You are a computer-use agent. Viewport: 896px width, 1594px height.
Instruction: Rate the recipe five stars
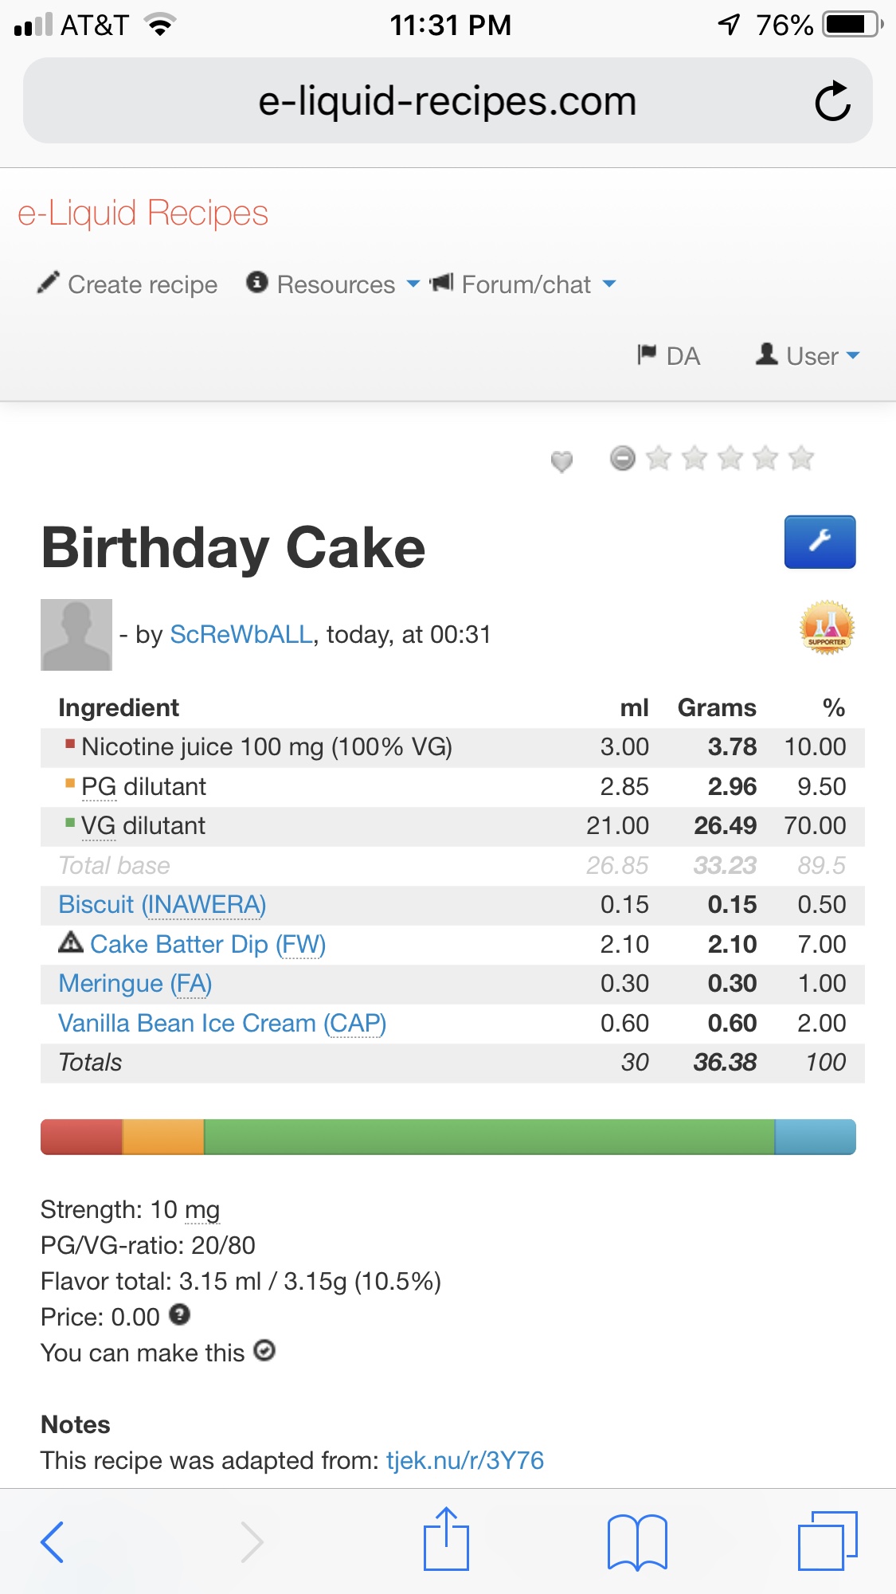tap(801, 458)
